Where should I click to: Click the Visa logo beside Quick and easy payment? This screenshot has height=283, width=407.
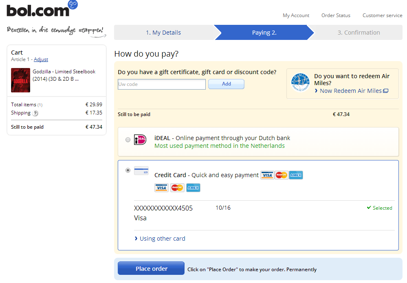[x=267, y=175]
